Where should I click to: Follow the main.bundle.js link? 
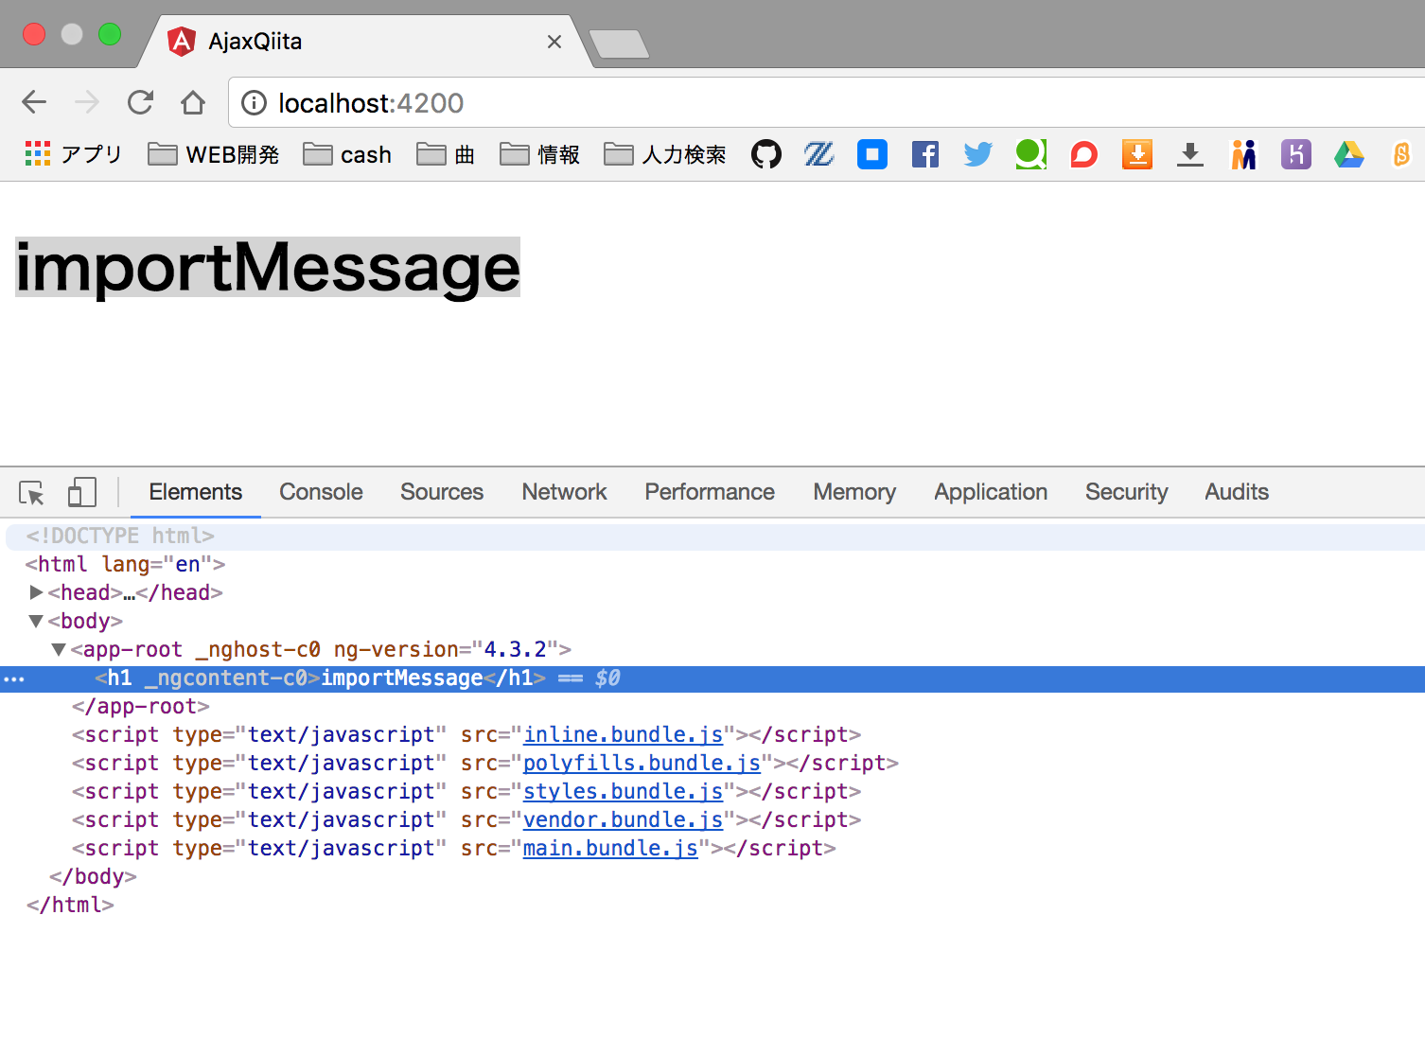pyautogui.click(x=610, y=848)
